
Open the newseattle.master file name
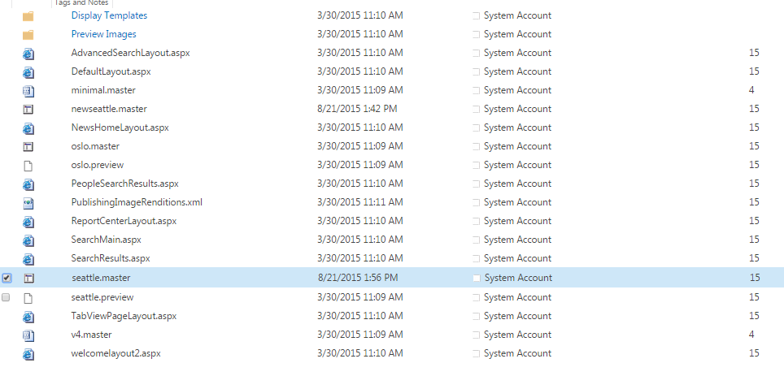[109, 109]
